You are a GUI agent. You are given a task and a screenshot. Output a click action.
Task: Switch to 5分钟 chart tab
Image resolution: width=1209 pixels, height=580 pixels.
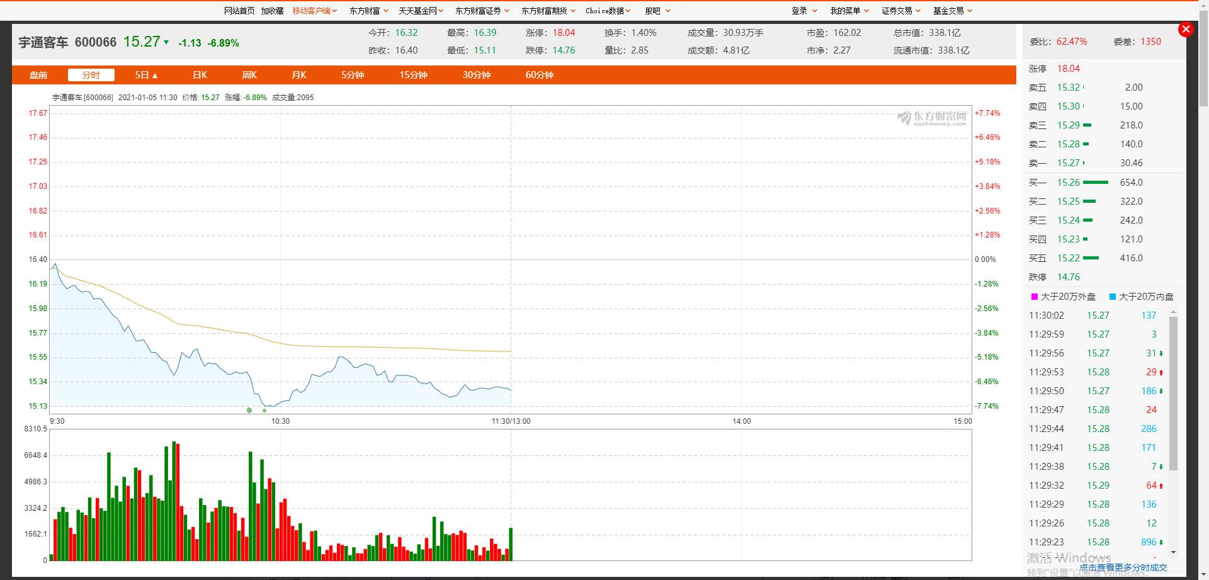(353, 75)
